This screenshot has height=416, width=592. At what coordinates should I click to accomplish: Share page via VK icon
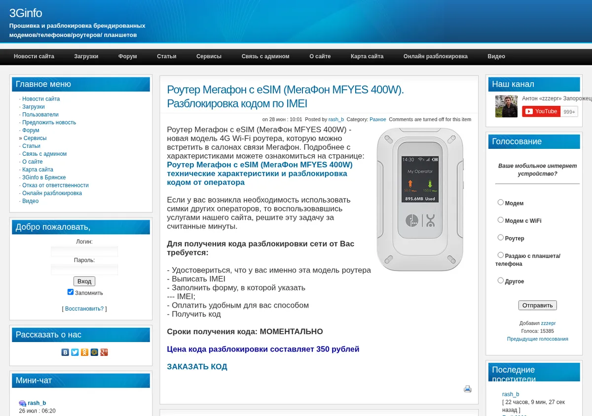coord(65,352)
